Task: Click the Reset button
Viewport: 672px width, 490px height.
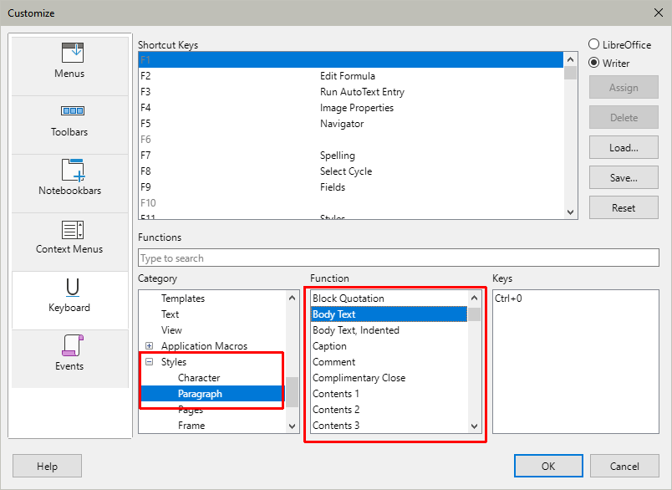Action: click(624, 207)
